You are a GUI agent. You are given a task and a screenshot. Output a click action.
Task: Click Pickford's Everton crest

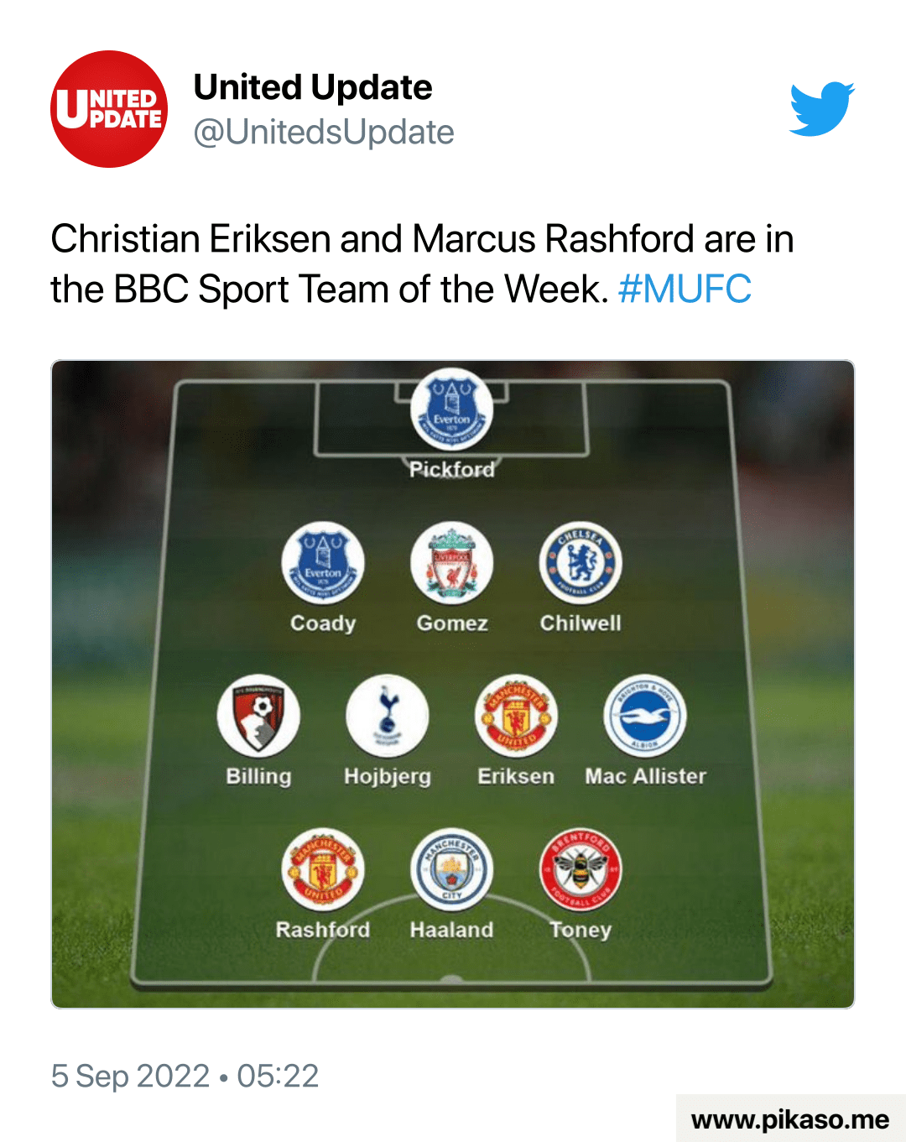(x=451, y=409)
